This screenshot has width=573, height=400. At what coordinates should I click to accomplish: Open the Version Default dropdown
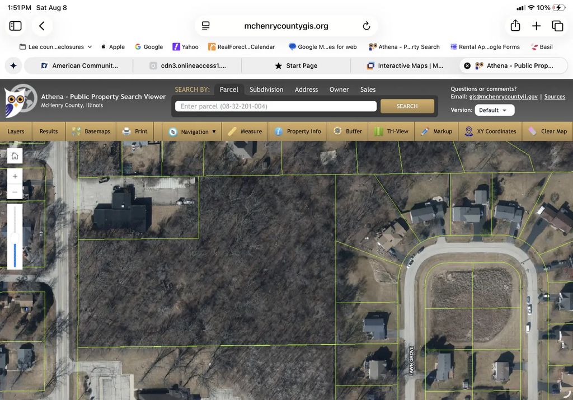pos(495,110)
